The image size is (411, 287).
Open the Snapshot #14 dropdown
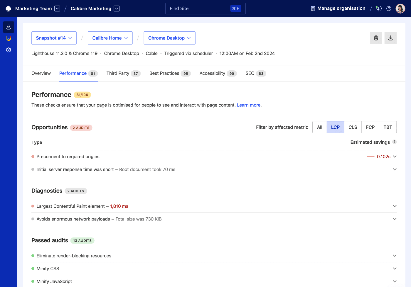tap(54, 38)
